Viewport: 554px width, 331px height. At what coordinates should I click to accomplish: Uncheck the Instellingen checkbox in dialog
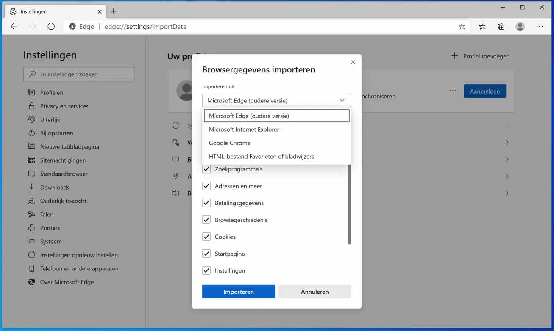pos(206,270)
